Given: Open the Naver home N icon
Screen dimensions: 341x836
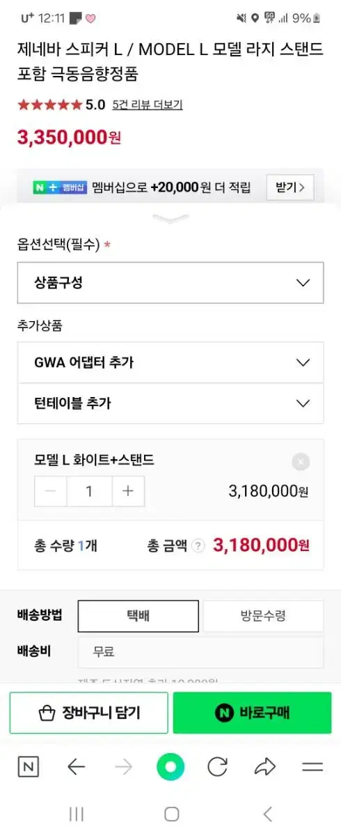Looking at the screenshot, I should (28, 767).
